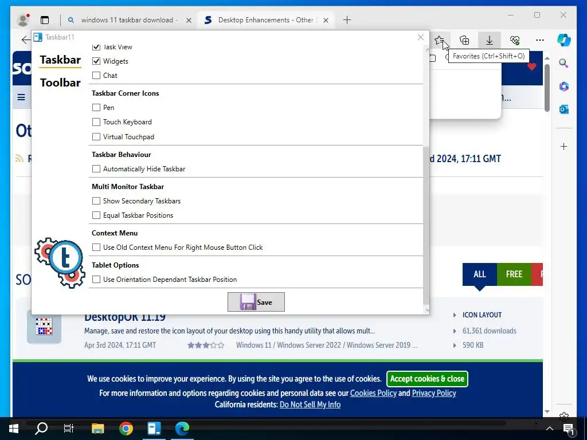Open the Privacy Policy link

click(x=434, y=393)
